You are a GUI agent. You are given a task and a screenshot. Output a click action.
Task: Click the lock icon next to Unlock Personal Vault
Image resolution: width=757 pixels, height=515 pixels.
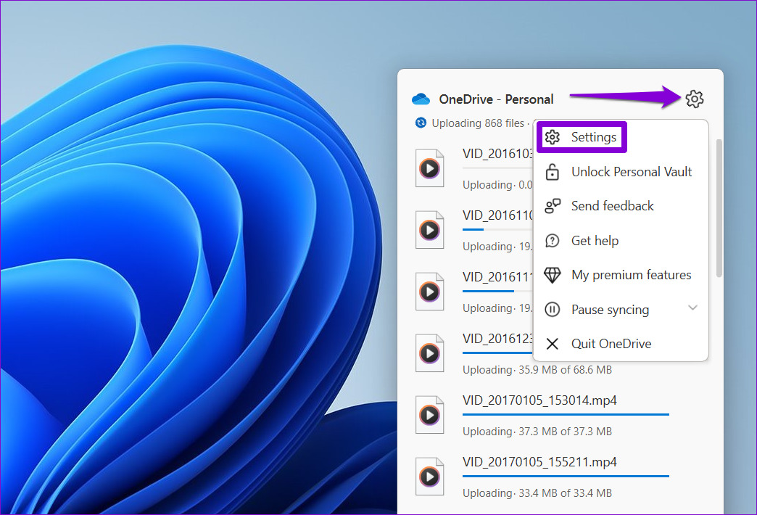[x=553, y=171]
